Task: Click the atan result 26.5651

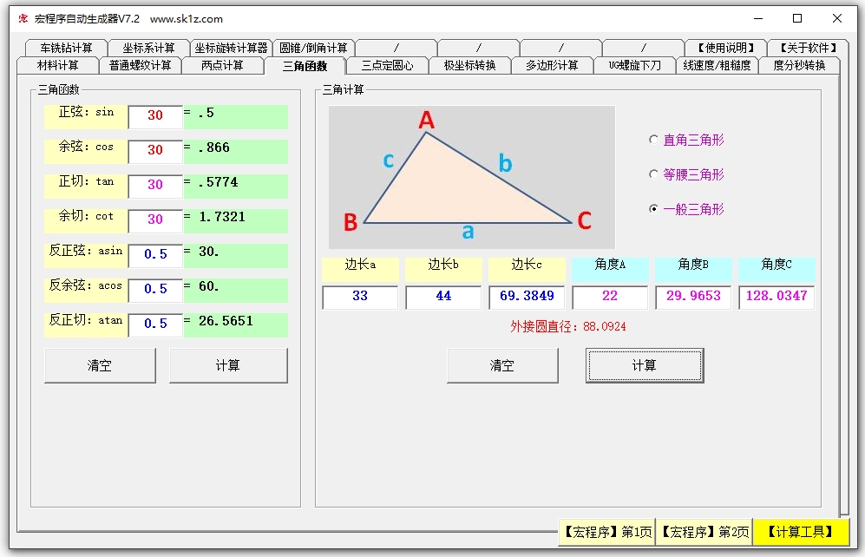Action: pos(236,324)
